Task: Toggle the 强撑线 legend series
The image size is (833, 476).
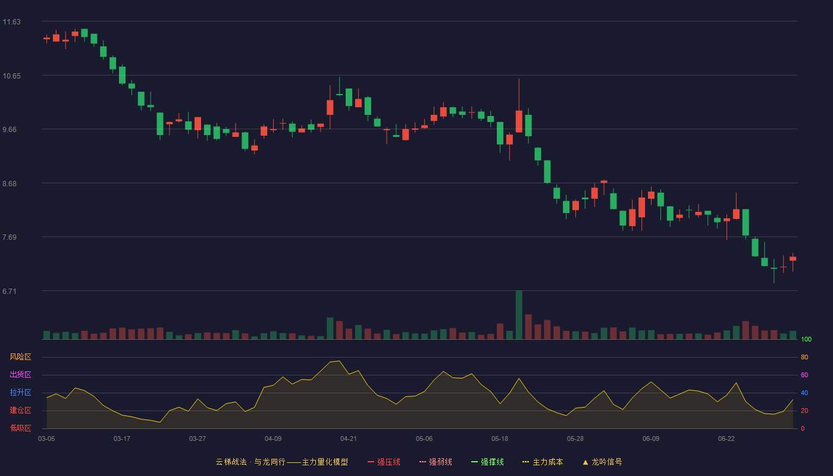Action: 487,462
